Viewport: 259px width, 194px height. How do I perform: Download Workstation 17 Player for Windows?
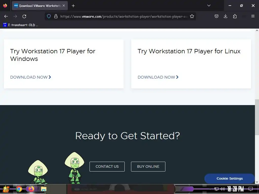click(x=31, y=77)
